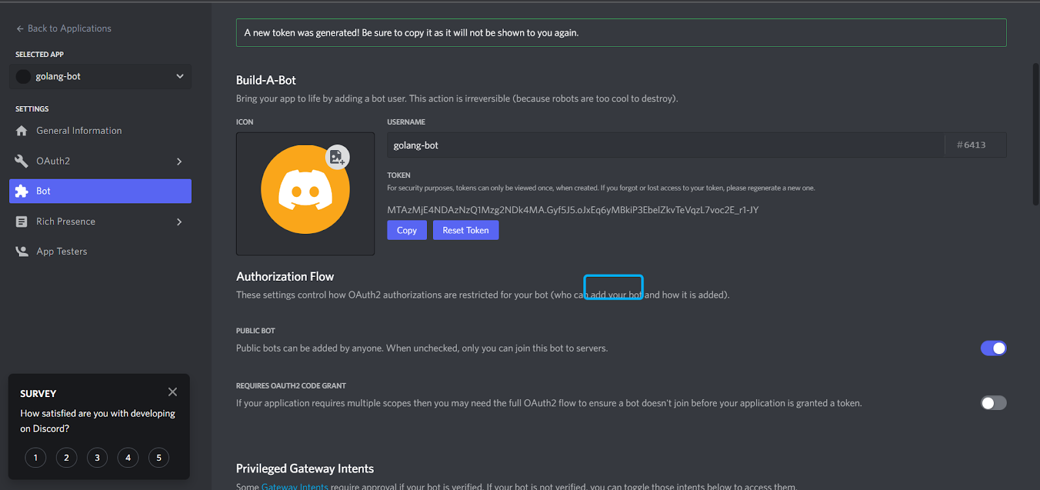Click the golang-bot app avatar circle
The height and width of the screenshot is (490, 1040).
[x=23, y=77]
